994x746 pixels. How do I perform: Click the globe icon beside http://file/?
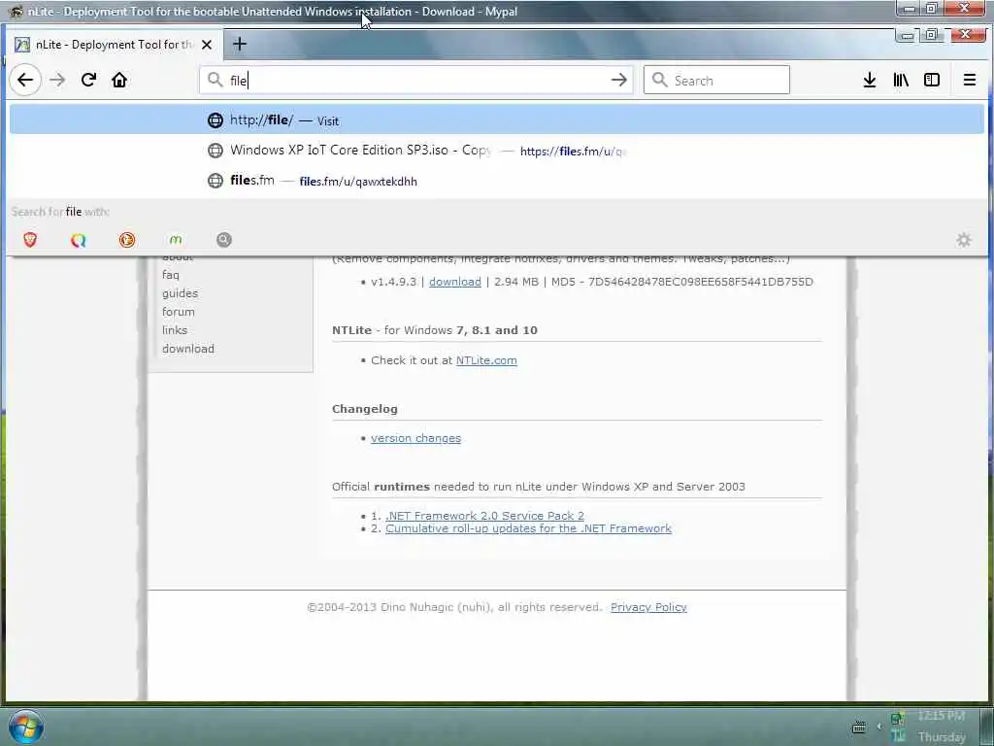coord(215,119)
